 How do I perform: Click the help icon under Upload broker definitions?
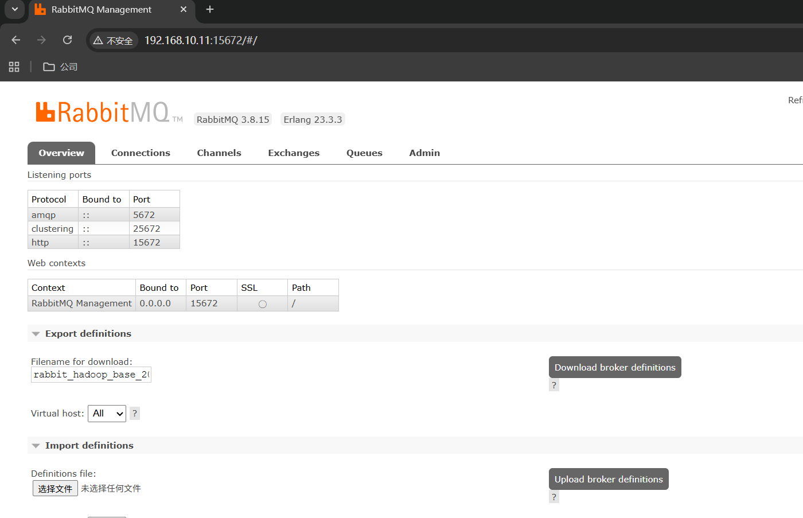tap(554, 497)
